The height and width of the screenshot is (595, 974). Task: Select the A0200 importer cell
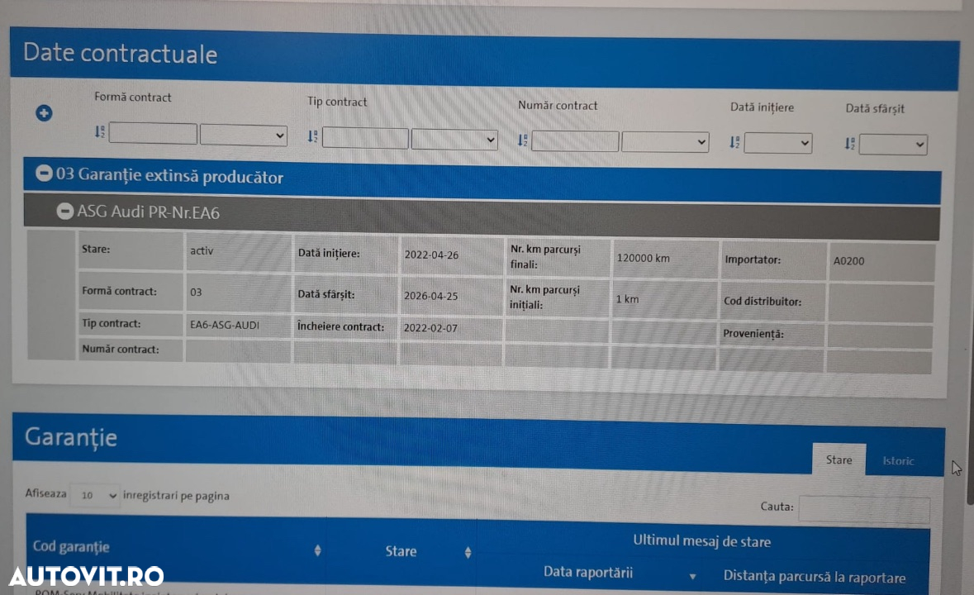click(x=881, y=261)
